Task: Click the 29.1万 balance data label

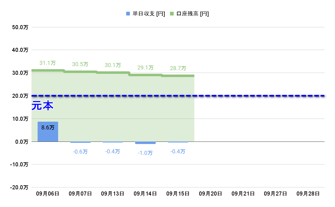Action: [x=145, y=67]
